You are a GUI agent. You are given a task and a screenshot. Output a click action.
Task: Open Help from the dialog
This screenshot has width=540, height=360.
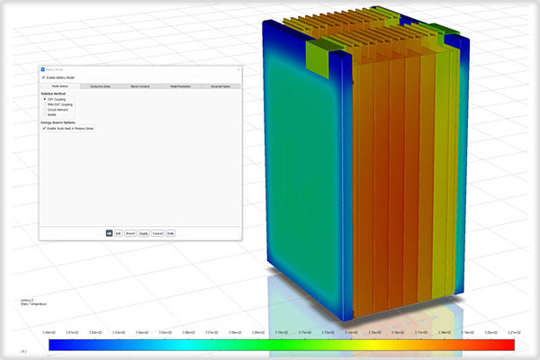point(170,233)
